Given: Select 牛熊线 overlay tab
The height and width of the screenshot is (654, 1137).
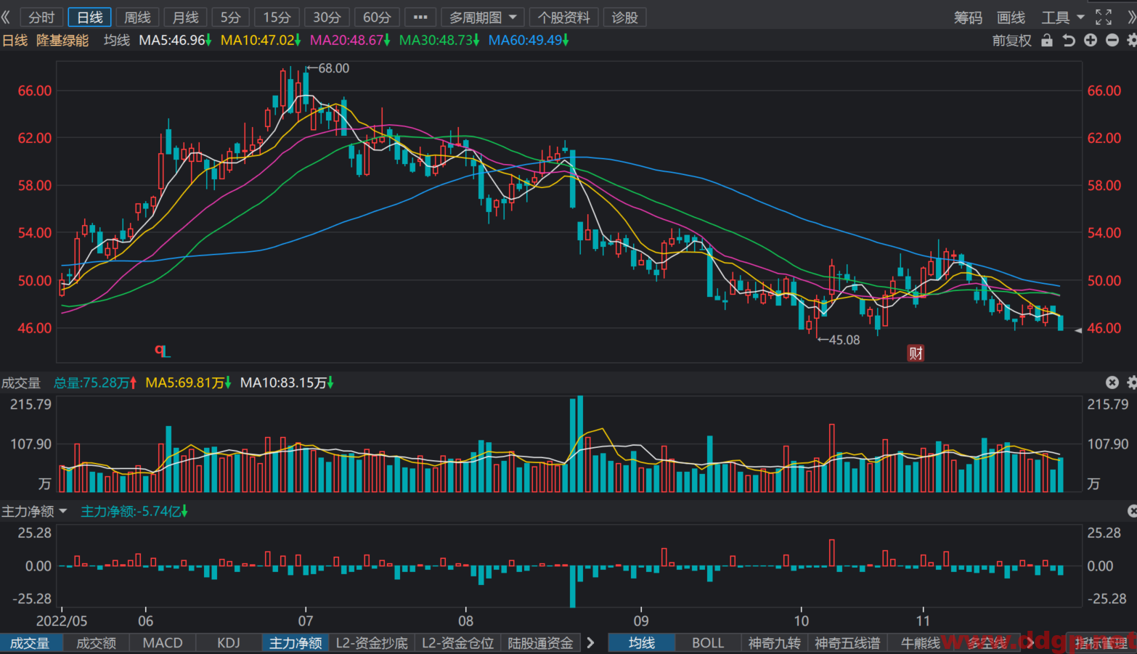Looking at the screenshot, I should 920,643.
